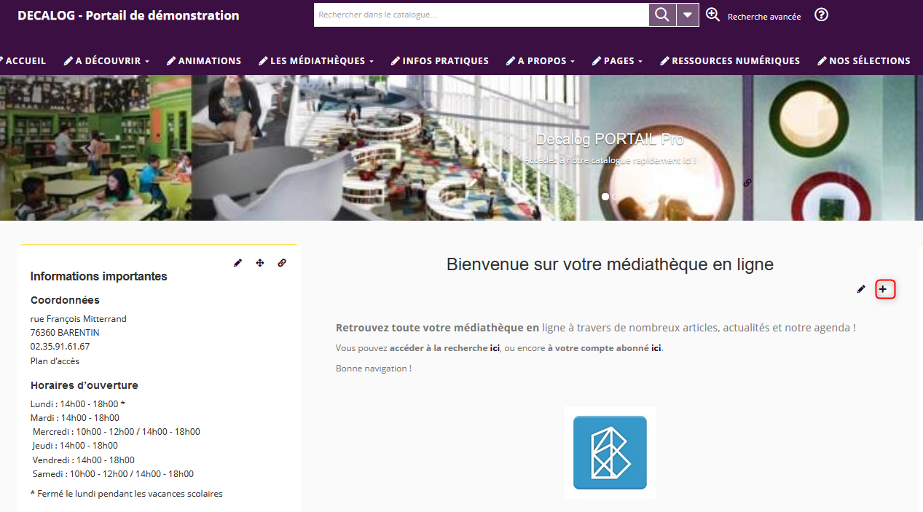This screenshot has width=923, height=512.
Task: Open the Recherche avancée link
Action: [x=764, y=17]
